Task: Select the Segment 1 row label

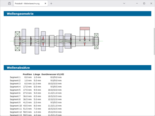Action: (x=15, y=77)
